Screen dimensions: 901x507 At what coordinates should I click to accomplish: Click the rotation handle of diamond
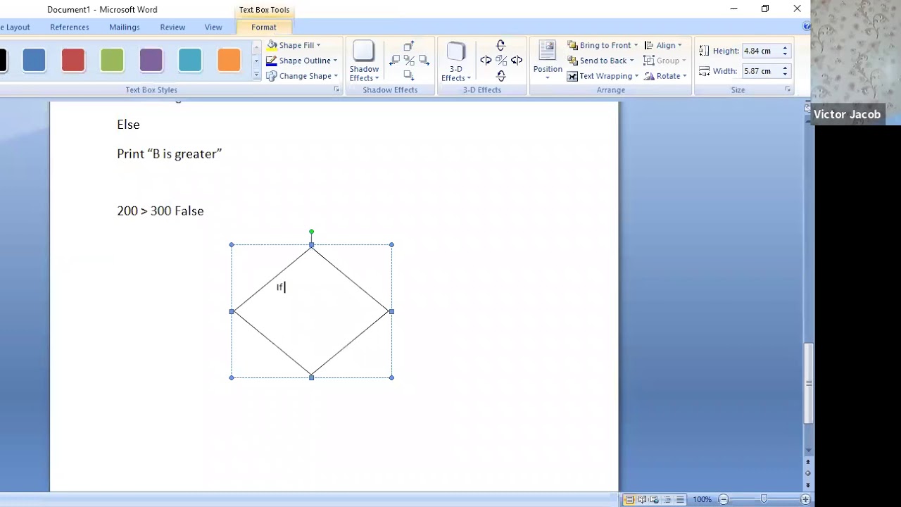tap(311, 232)
